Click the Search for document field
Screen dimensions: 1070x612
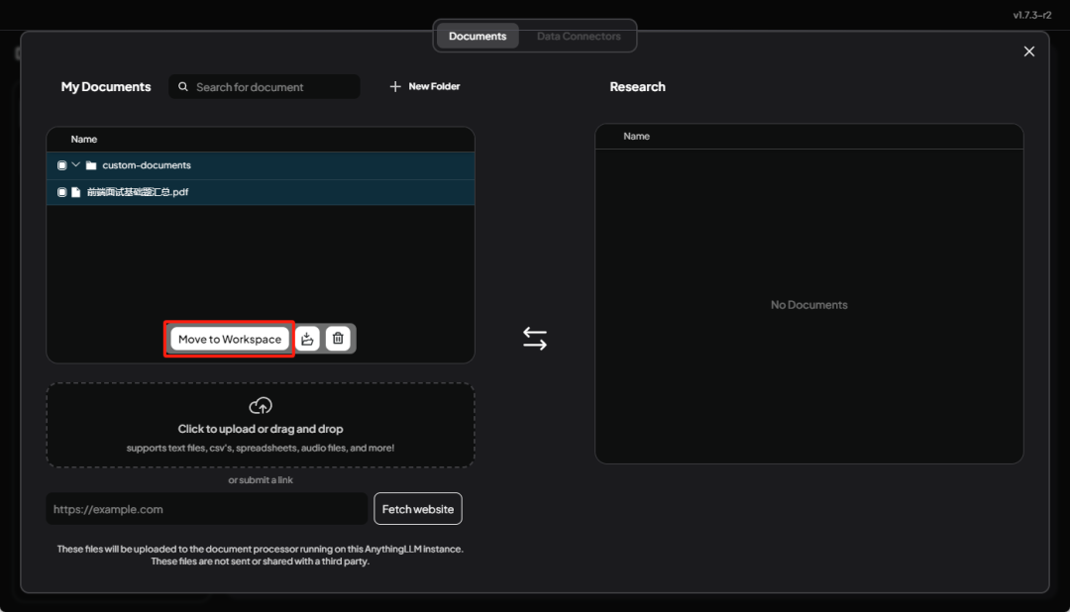pyautogui.click(x=265, y=86)
